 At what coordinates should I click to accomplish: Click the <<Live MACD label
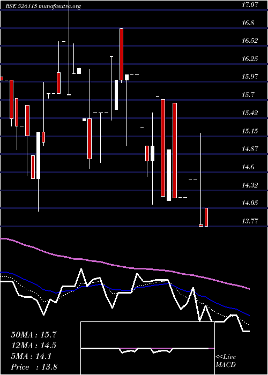point(226,361)
